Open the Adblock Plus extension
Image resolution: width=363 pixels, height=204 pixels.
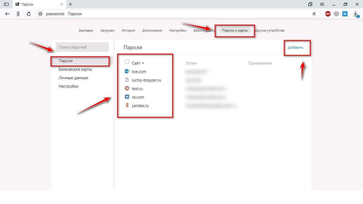coord(328,14)
